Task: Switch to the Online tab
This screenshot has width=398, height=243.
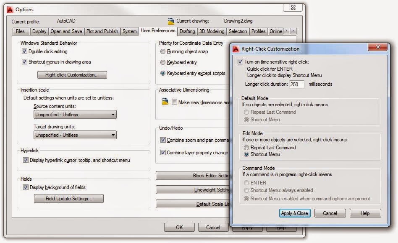Action: 276,31
